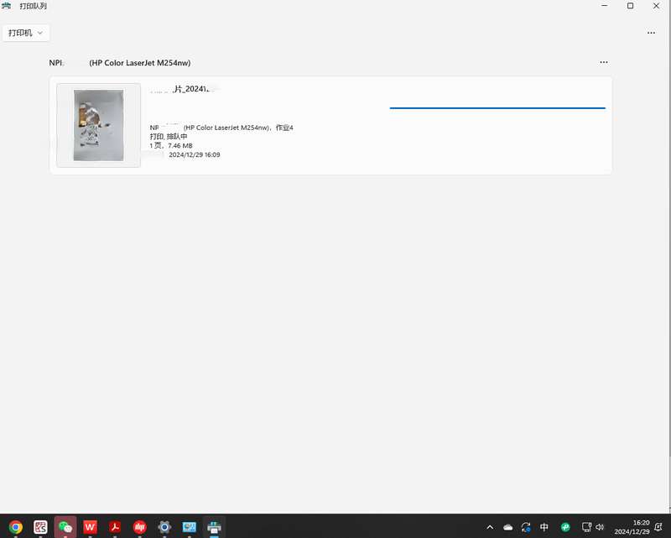
Task: Click the print job document thumbnail
Action: [98, 125]
